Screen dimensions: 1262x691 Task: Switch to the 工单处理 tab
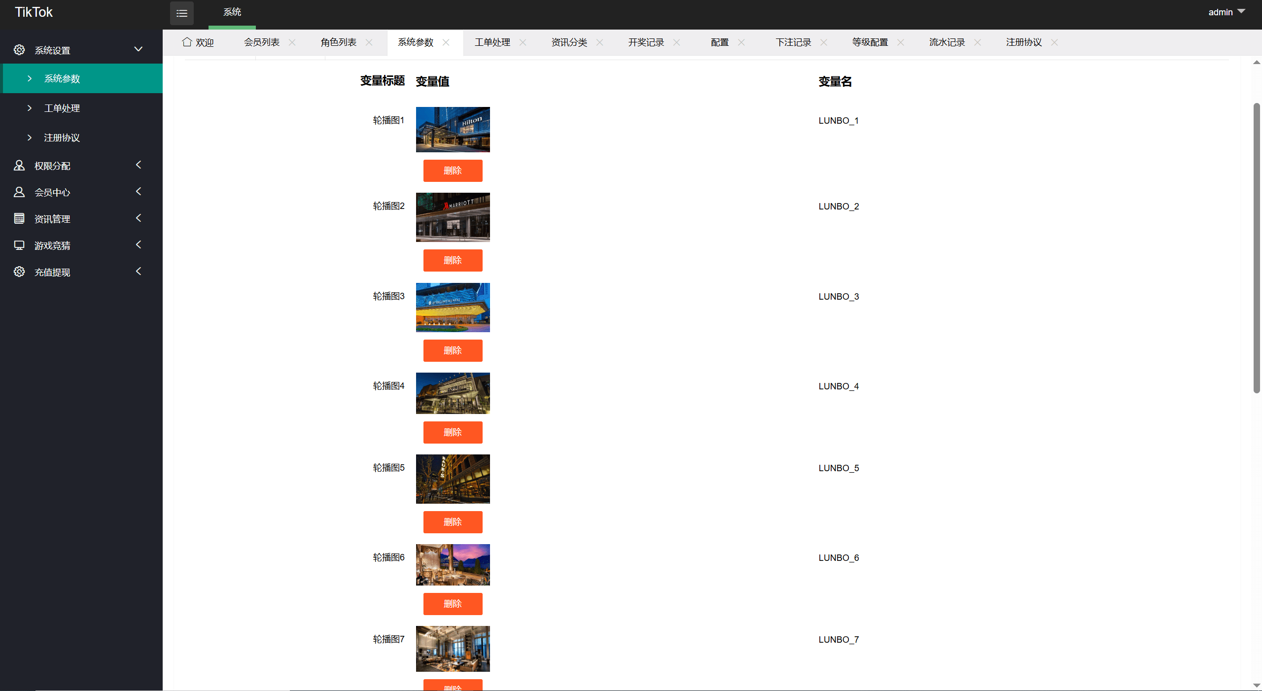492,42
